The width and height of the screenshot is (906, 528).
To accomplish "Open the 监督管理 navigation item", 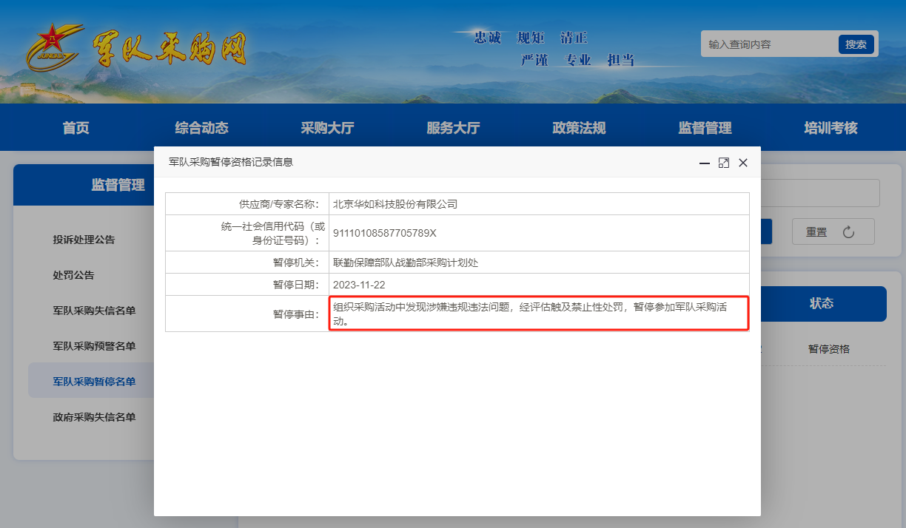I will click(705, 128).
